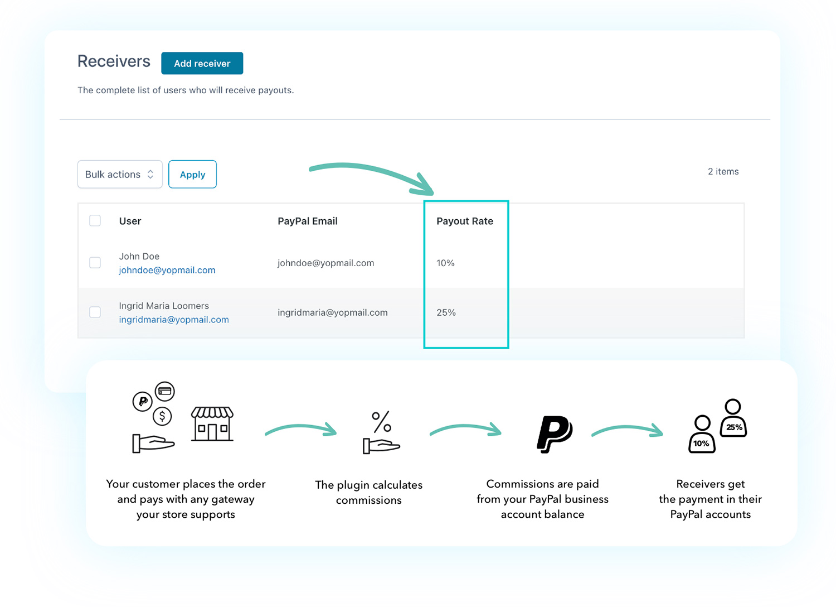Click the User column header
The image size is (836, 607).
[129, 221]
